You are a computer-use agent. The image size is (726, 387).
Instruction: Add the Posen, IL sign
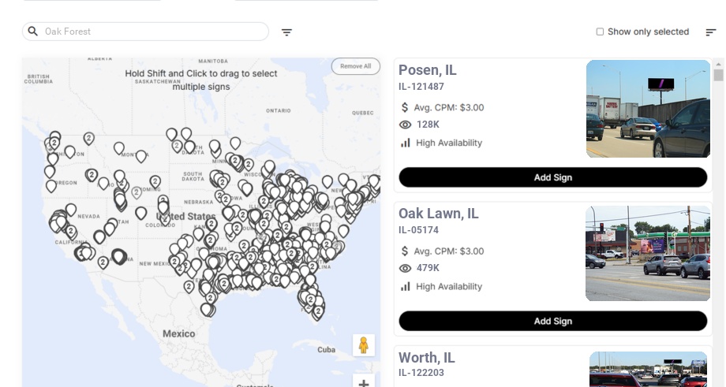tap(552, 177)
